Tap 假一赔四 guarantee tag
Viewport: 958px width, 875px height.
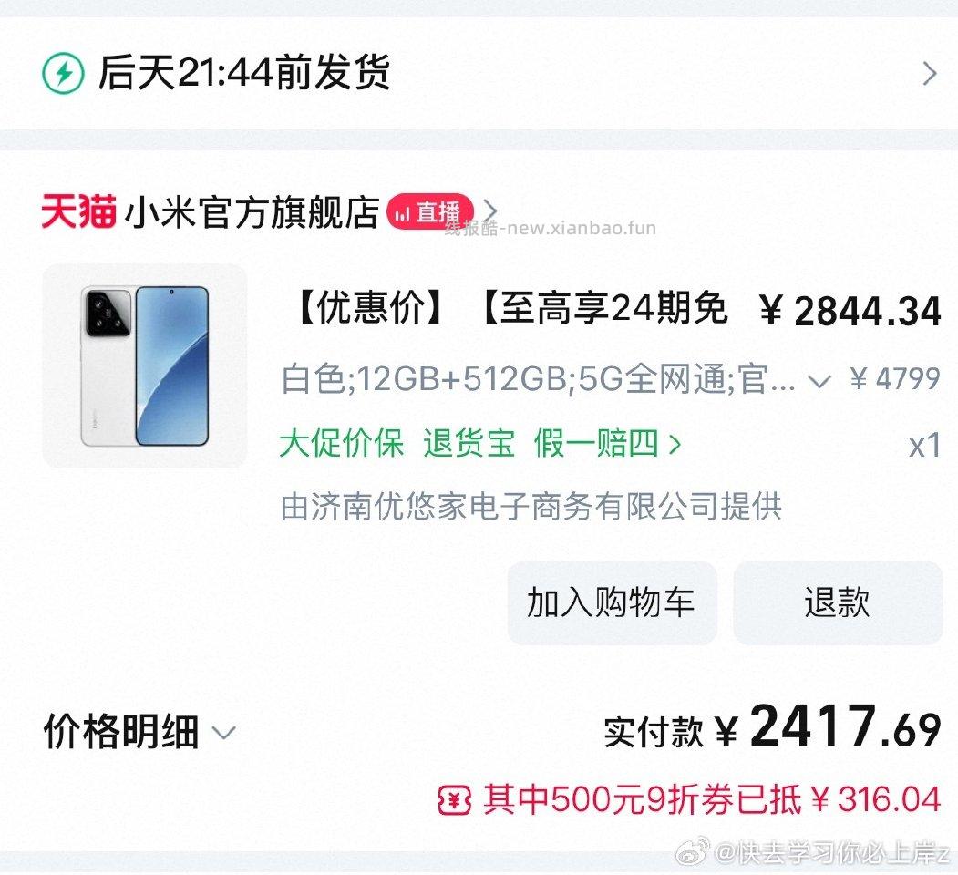(x=596, y=443)
